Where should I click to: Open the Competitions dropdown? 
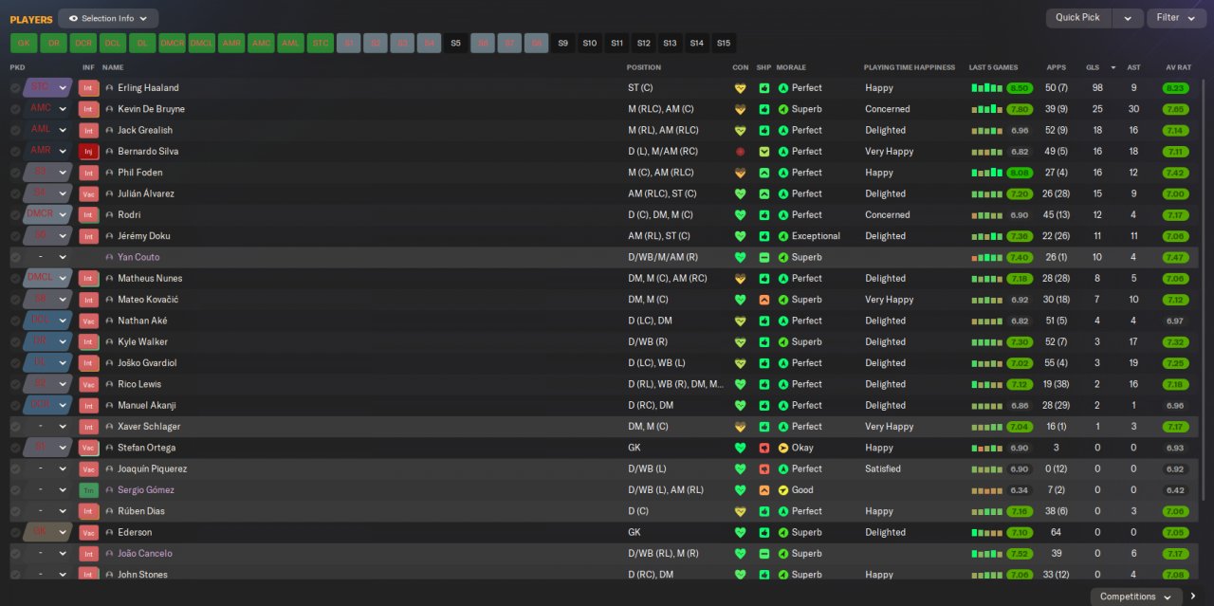1136,597
